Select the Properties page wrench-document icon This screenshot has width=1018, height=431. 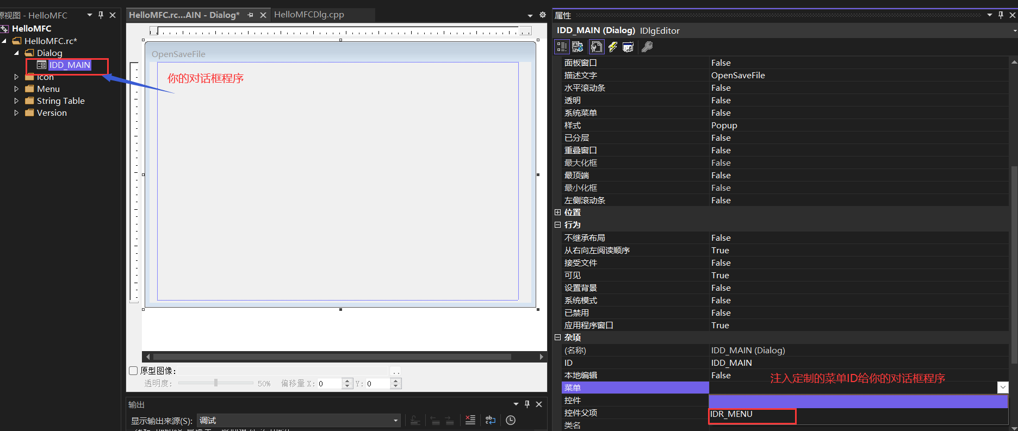coord(597,47)
